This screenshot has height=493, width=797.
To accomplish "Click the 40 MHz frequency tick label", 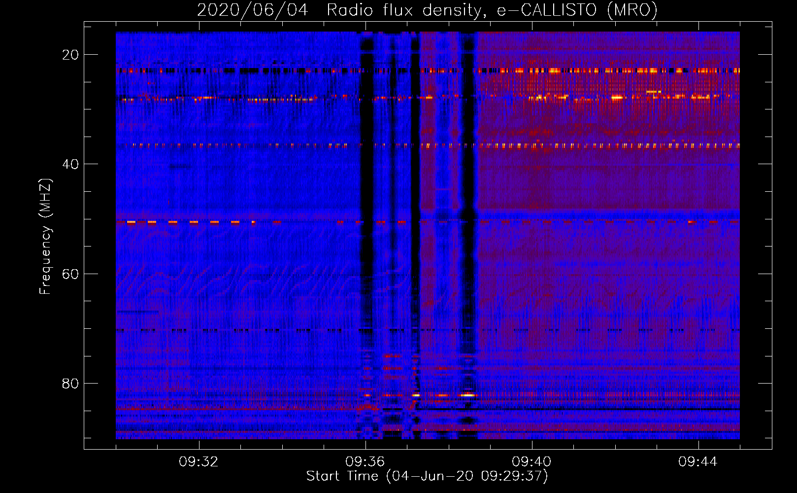I will (70, 164).
